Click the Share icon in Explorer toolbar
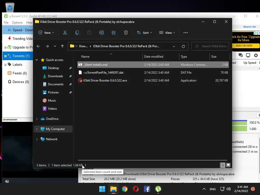 point(114,33)
